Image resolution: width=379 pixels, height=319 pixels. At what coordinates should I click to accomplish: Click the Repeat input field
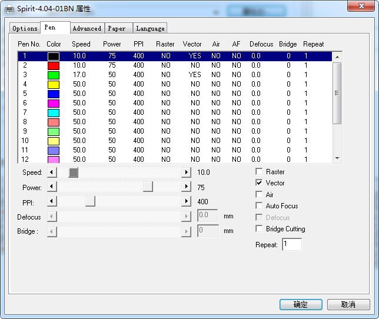click(x=292, y=244)
